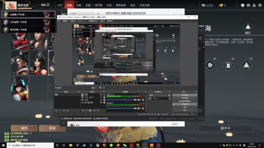Click first mixer track's volume slider

(x=121, y=100)
